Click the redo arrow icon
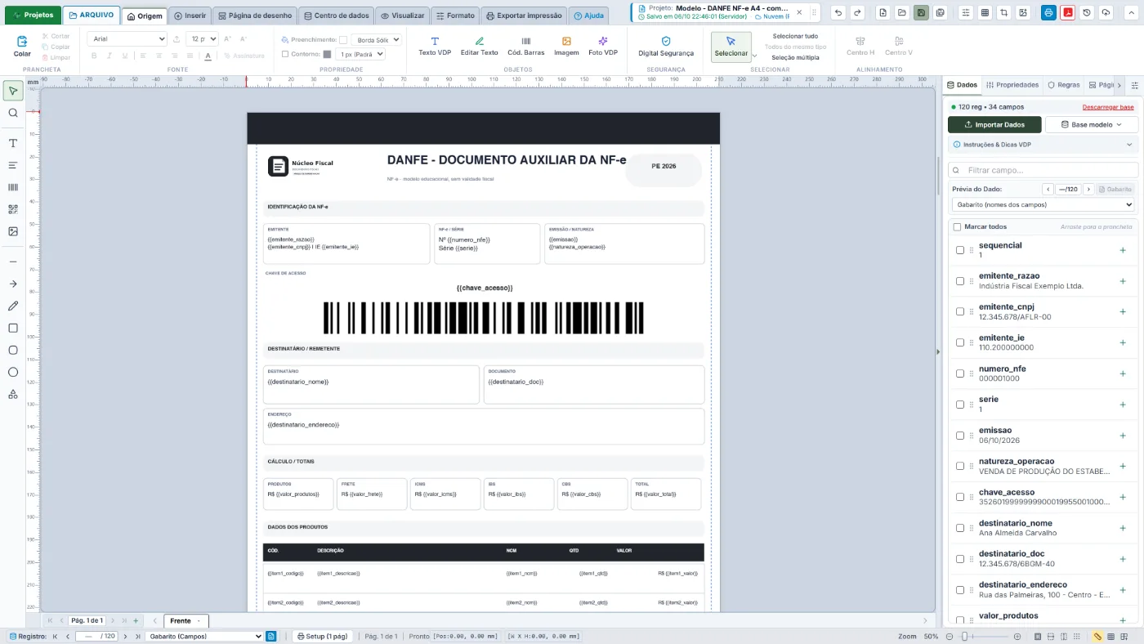This screenshot has width=1144, height=644. point(857,12)
